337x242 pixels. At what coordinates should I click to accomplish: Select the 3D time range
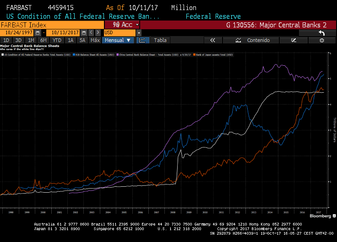pyautogui.click(x=18, y=40)
